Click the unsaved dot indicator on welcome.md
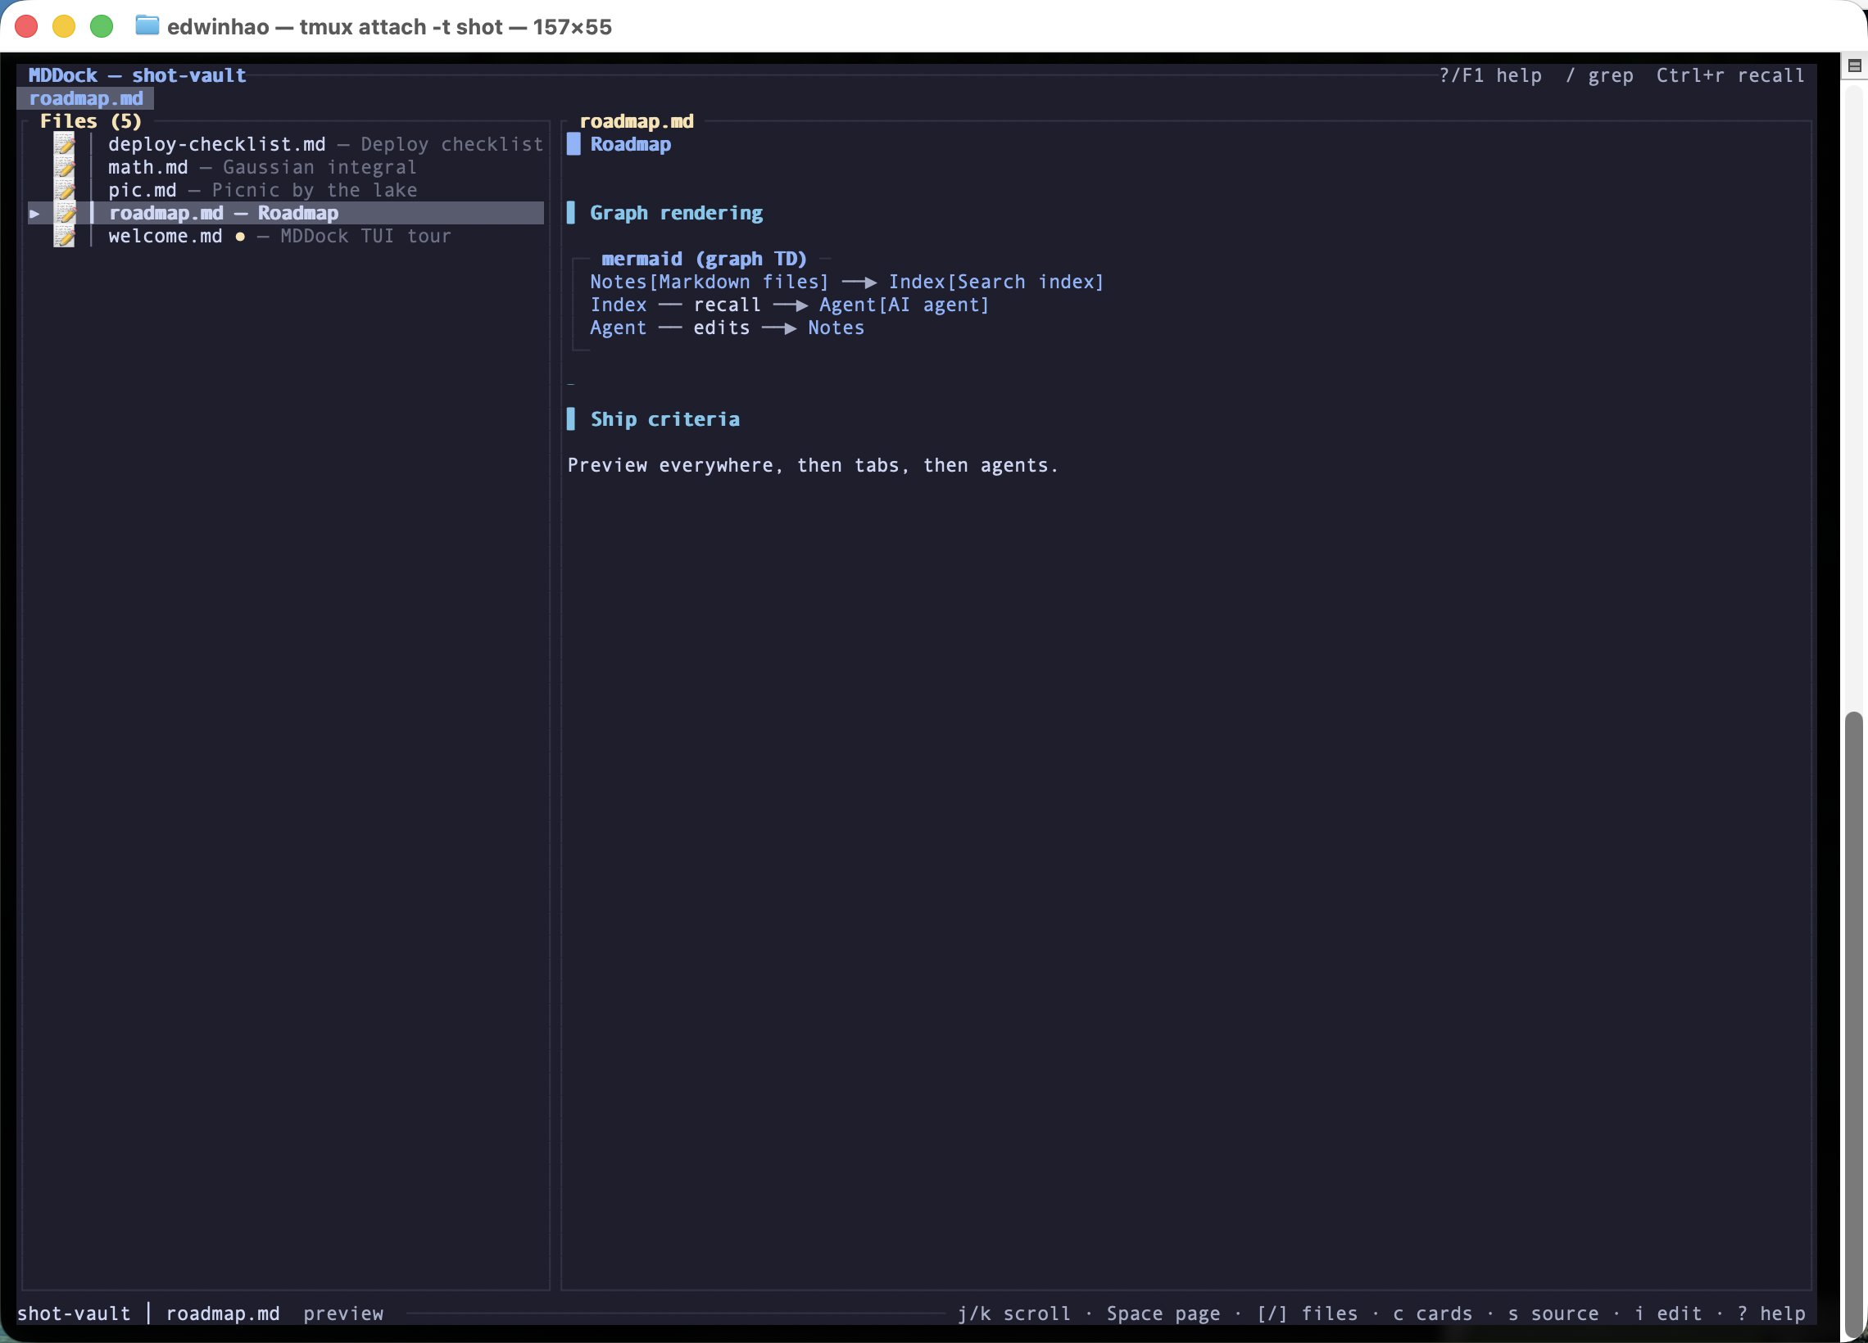 click(240, 237)
